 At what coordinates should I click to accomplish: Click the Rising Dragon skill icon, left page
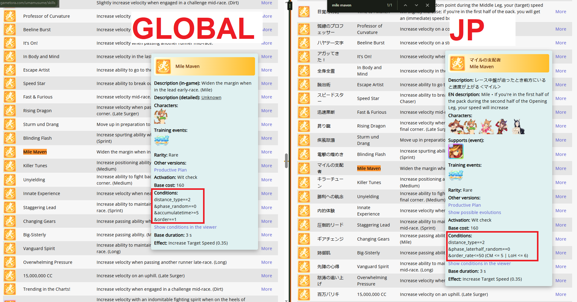click(x=10, y=111)
